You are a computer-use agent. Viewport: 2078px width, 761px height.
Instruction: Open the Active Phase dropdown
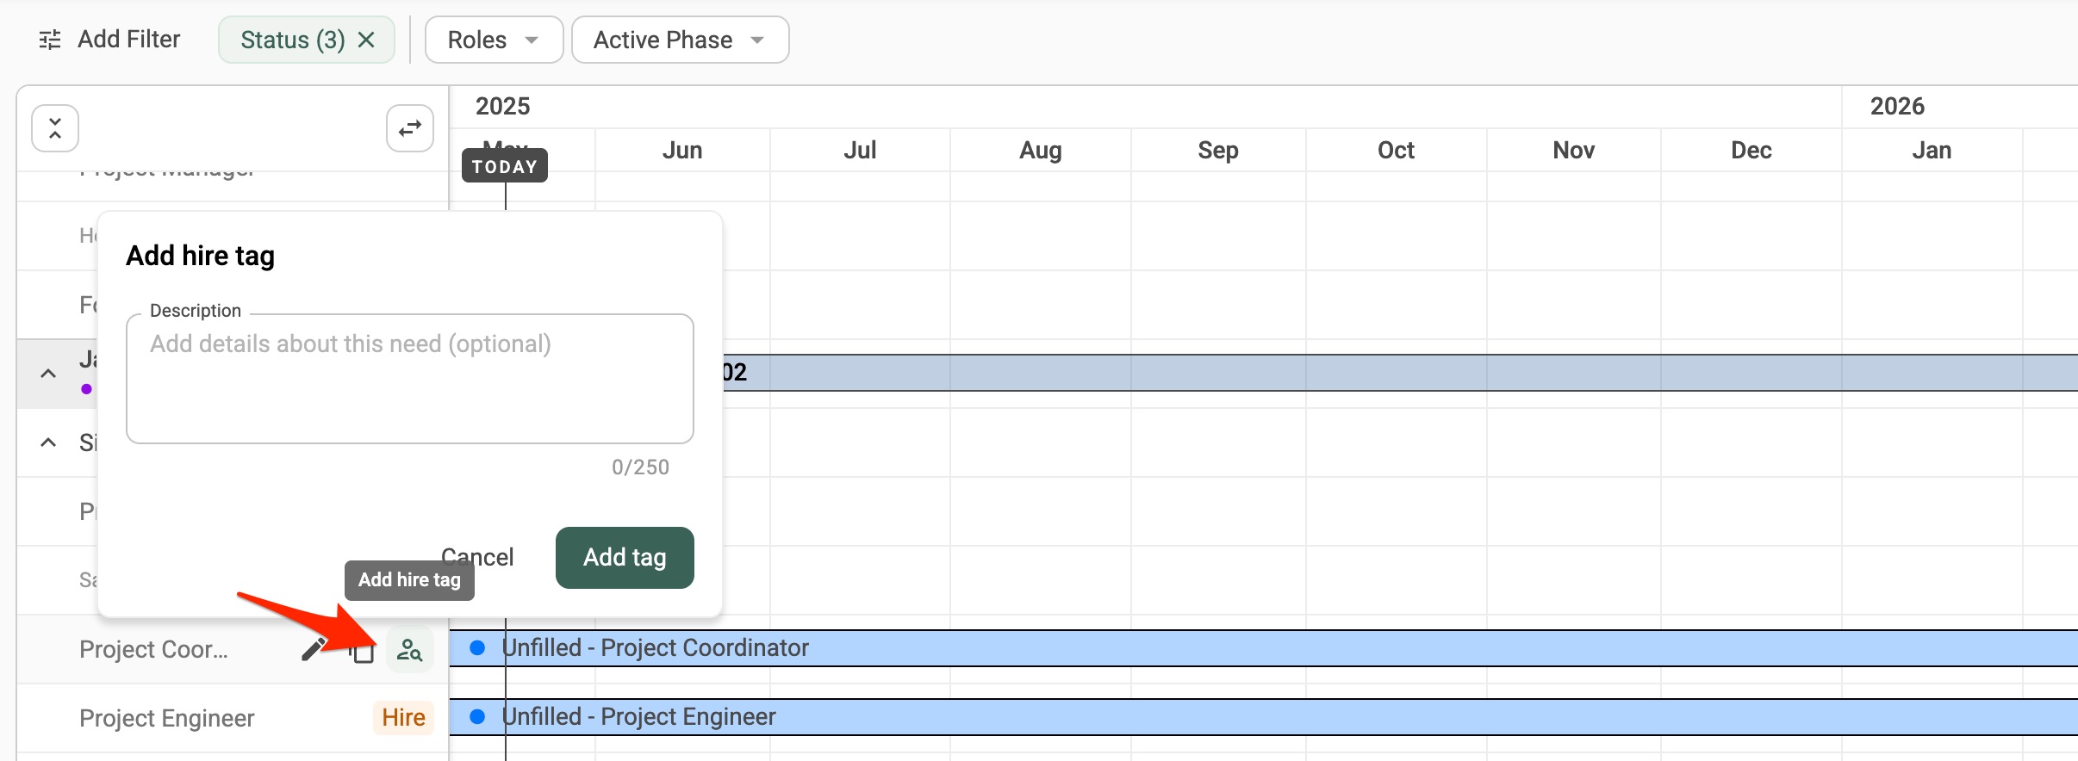(x=680, y=40)
